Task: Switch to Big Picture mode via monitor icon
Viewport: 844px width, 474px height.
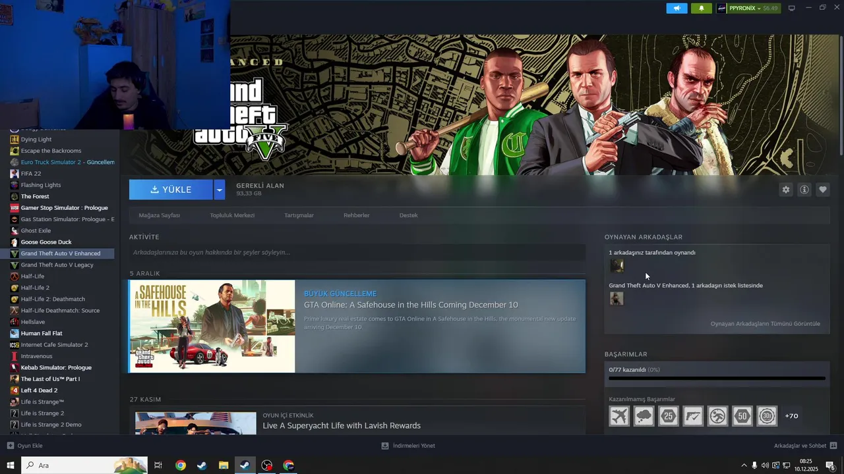Action: pos(792,8)
